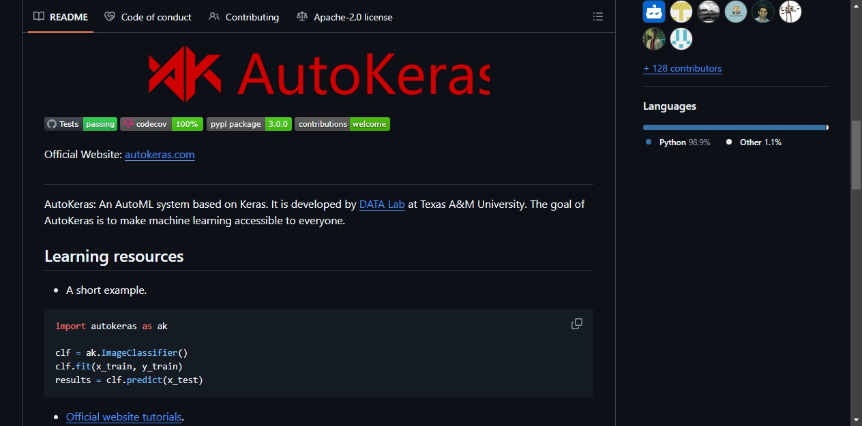Click the Other 1.1% language entry
This screenshot has height=426, width=862.
pyautogui.click(x=754, y=142)
